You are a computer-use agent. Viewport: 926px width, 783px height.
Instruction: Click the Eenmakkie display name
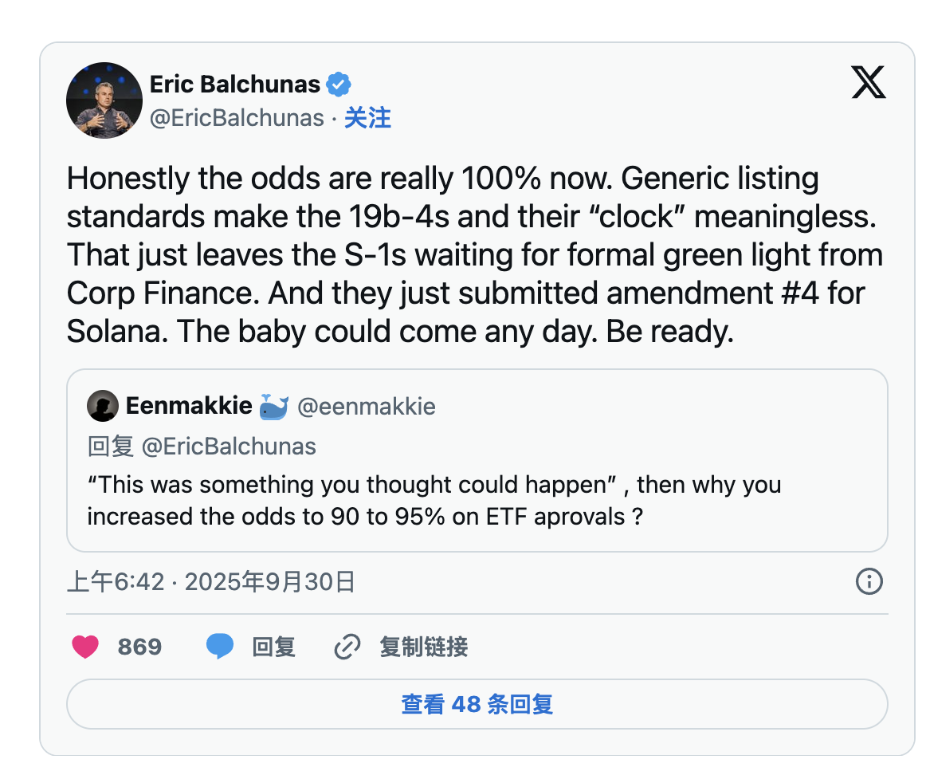[189, 407]
